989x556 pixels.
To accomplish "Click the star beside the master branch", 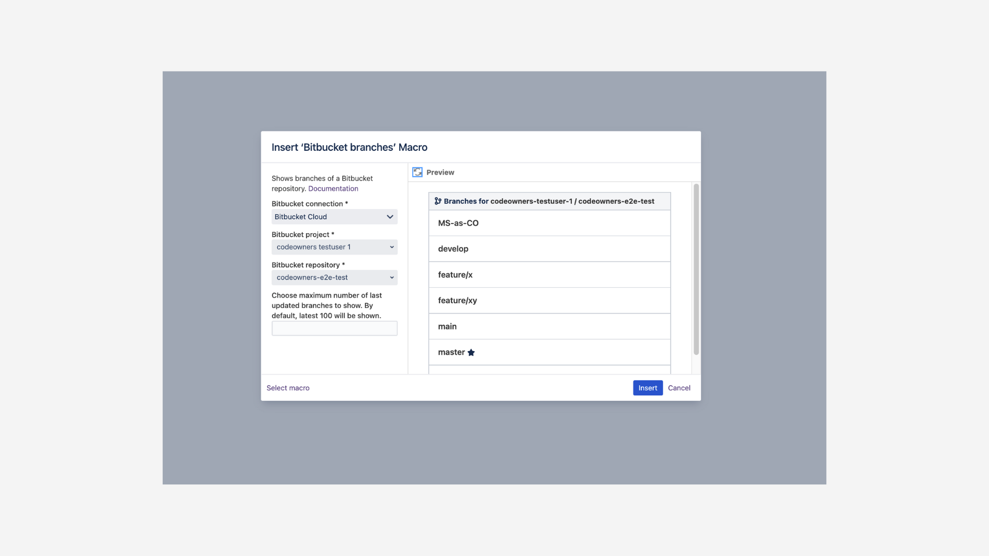I will [471, 352].
